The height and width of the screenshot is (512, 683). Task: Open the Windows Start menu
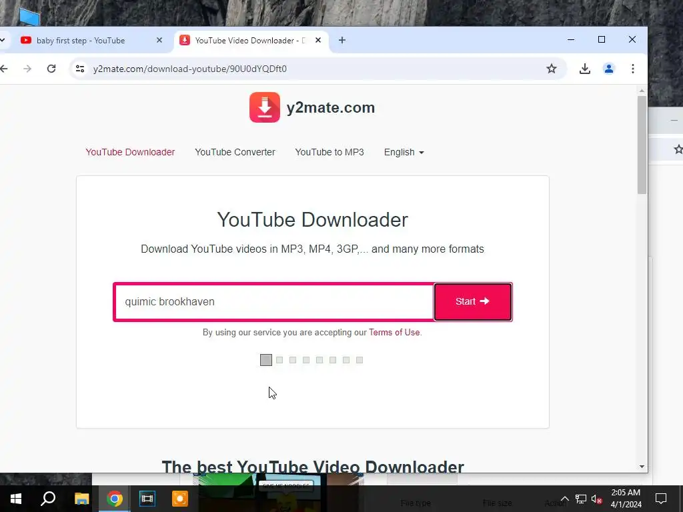pos(16,499)
